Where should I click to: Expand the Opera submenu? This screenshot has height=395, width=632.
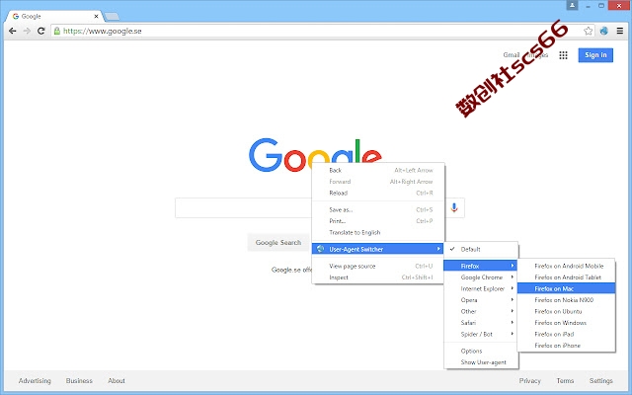click(481, 300)
